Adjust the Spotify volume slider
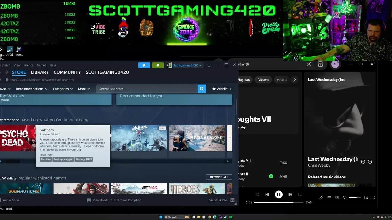 [x=355, y=197]
